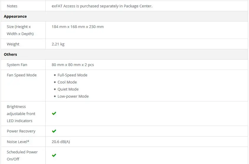Click the System Fan label
The width and height of the screenshot is (249, 164).
tap(17, 65)
